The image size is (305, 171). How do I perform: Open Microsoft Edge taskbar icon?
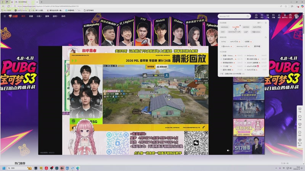(x=78, y=168)
